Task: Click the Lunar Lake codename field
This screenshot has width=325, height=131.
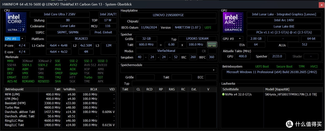Action: [x=68, y=26]
